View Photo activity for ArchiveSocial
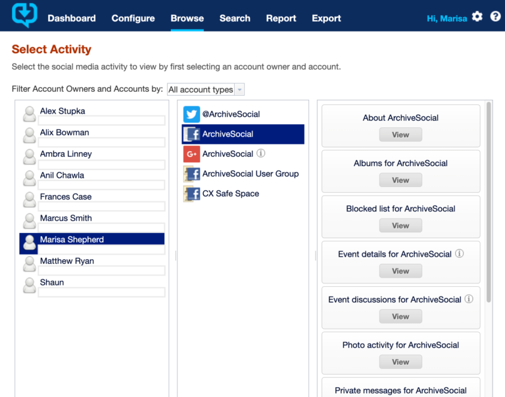The image size is (505, 397). 400,362
